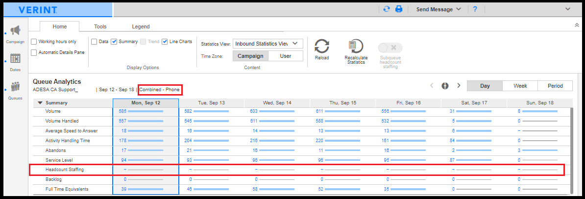
Task: Select Wed, Sep 14 column header
Action: click(x=277, y=102)
